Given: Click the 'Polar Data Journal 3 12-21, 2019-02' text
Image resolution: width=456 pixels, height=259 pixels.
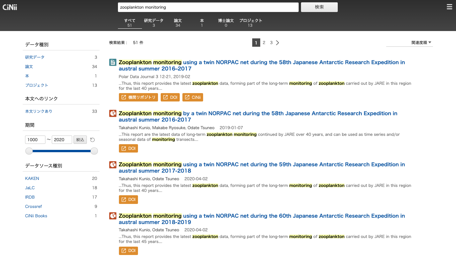Looking at the screenshot, I should coord(154,77).
